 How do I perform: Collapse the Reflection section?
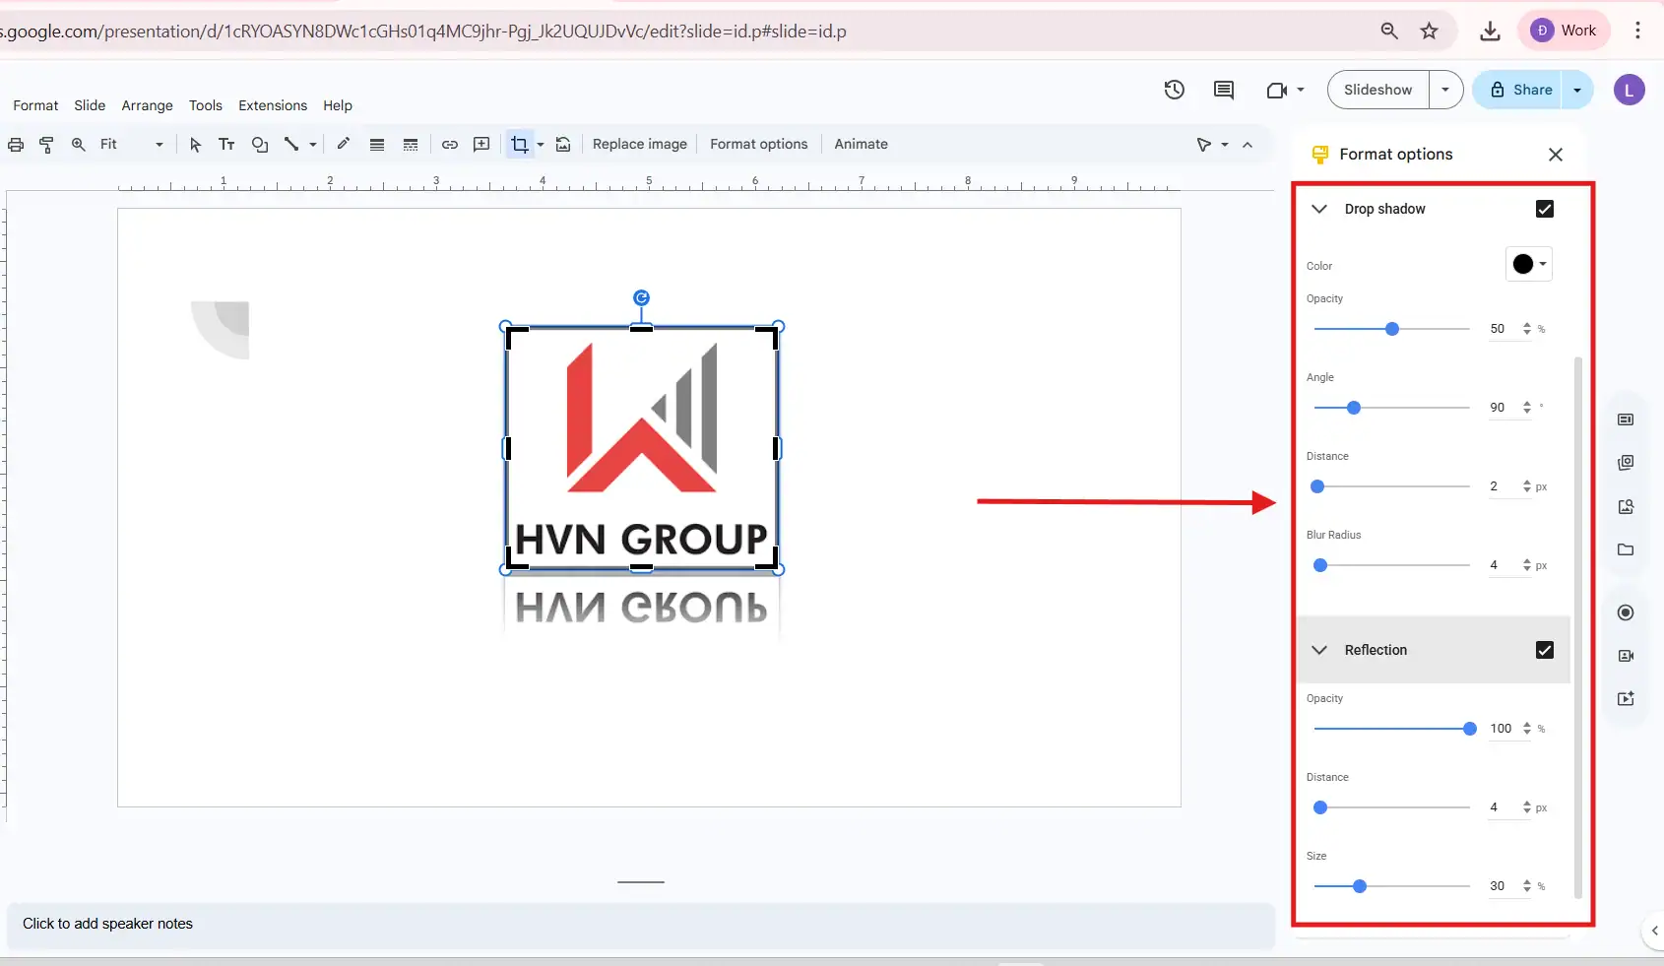coord(1319,650)
